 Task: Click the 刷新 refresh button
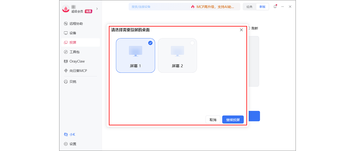[x=253, y=28]
